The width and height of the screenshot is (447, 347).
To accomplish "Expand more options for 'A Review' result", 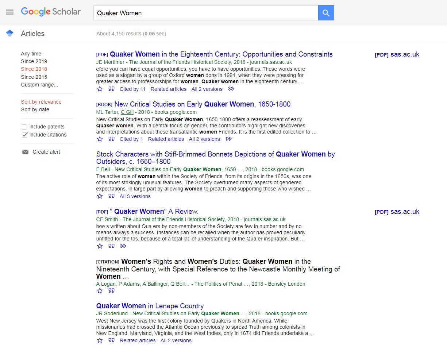I will pos(123,246).
